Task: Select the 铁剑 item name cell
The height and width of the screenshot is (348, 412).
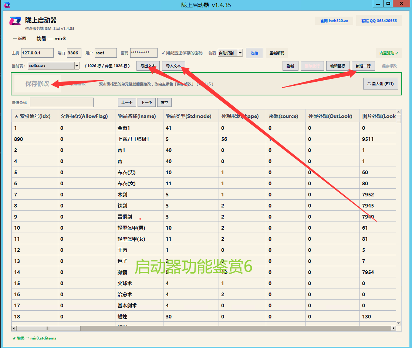Action: (x=139, y=206)
